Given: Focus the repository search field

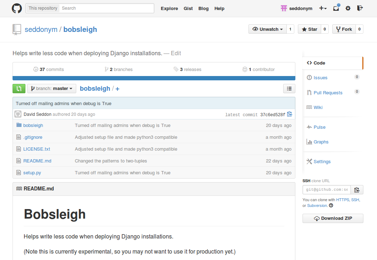Looking at the screenshot, I should click(107, 8).
